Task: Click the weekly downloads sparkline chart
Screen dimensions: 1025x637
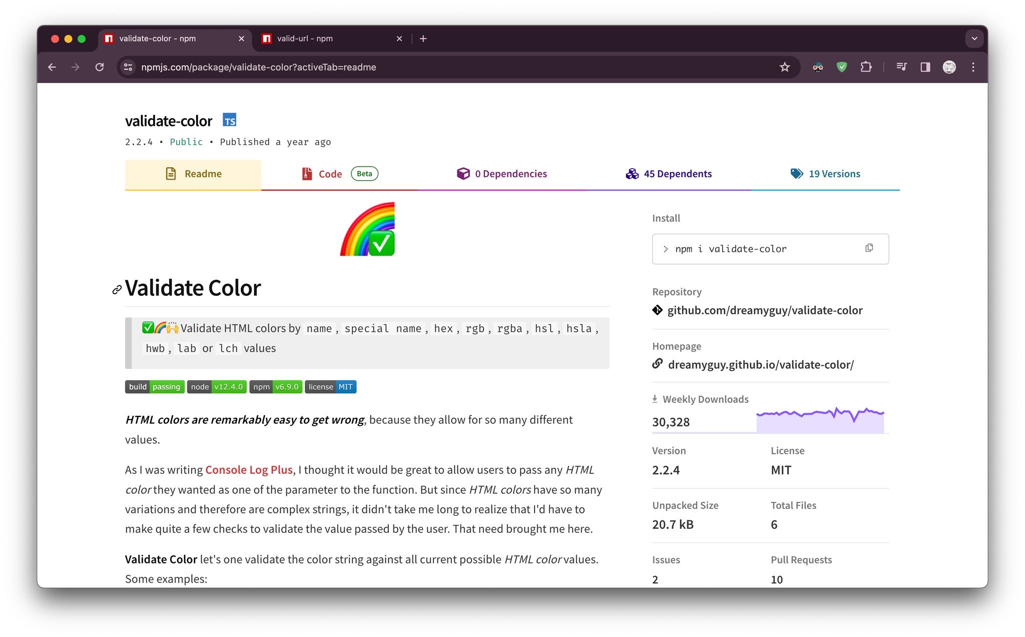Action: (x=820, y=419)
